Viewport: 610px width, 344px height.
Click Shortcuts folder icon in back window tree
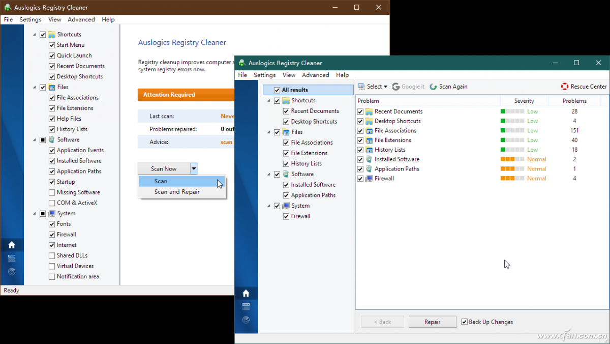click(51, 35)
